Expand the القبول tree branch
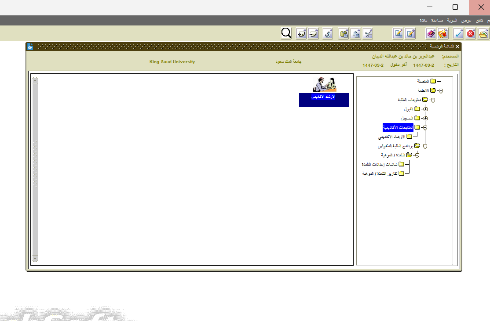 [x=425, y=108]
